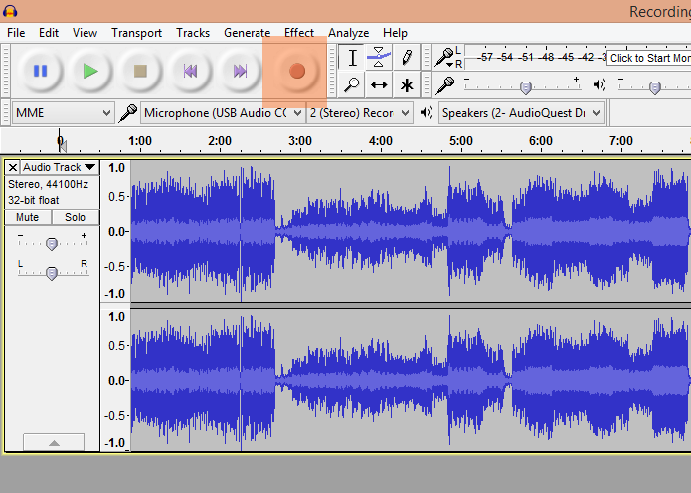The image size is (691, 493).
Task: Open the Audio Track name dropdown menu
Action: (x=60, y=167)
